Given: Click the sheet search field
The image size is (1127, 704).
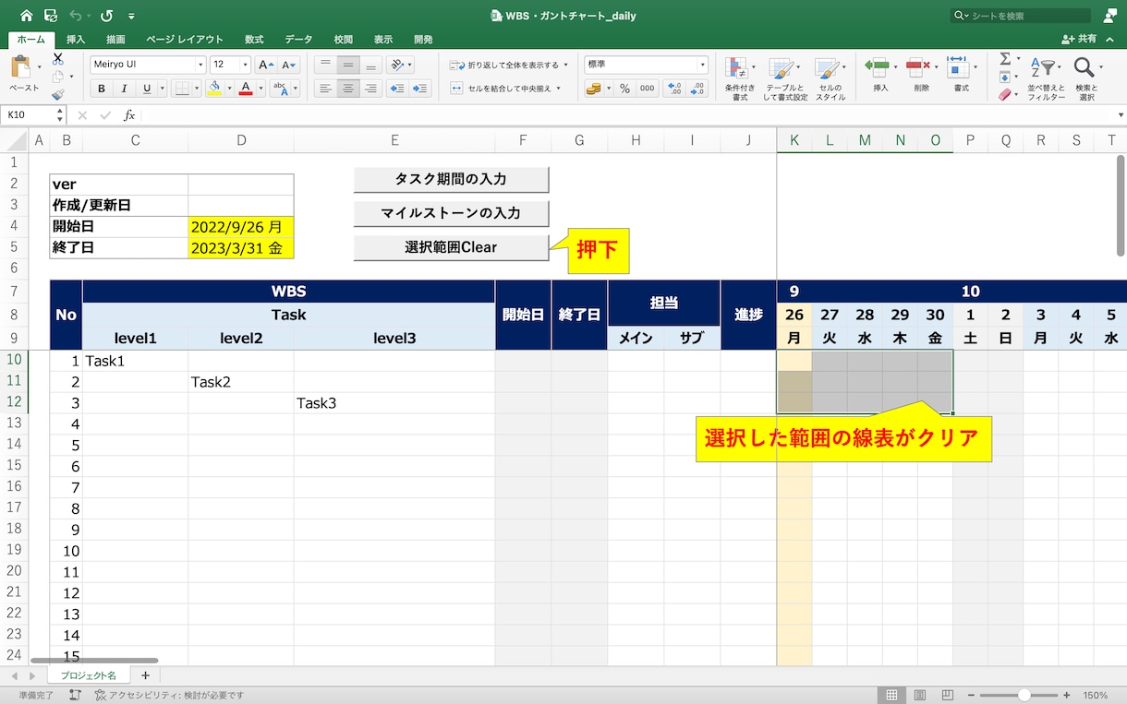Looking at the screenshot, I should 1021,16.
